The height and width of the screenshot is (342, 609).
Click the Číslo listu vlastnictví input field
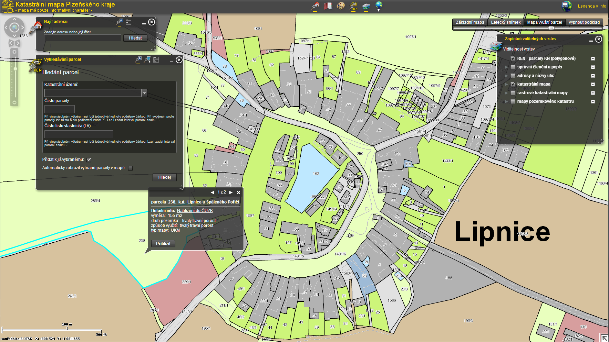point(79,134)
